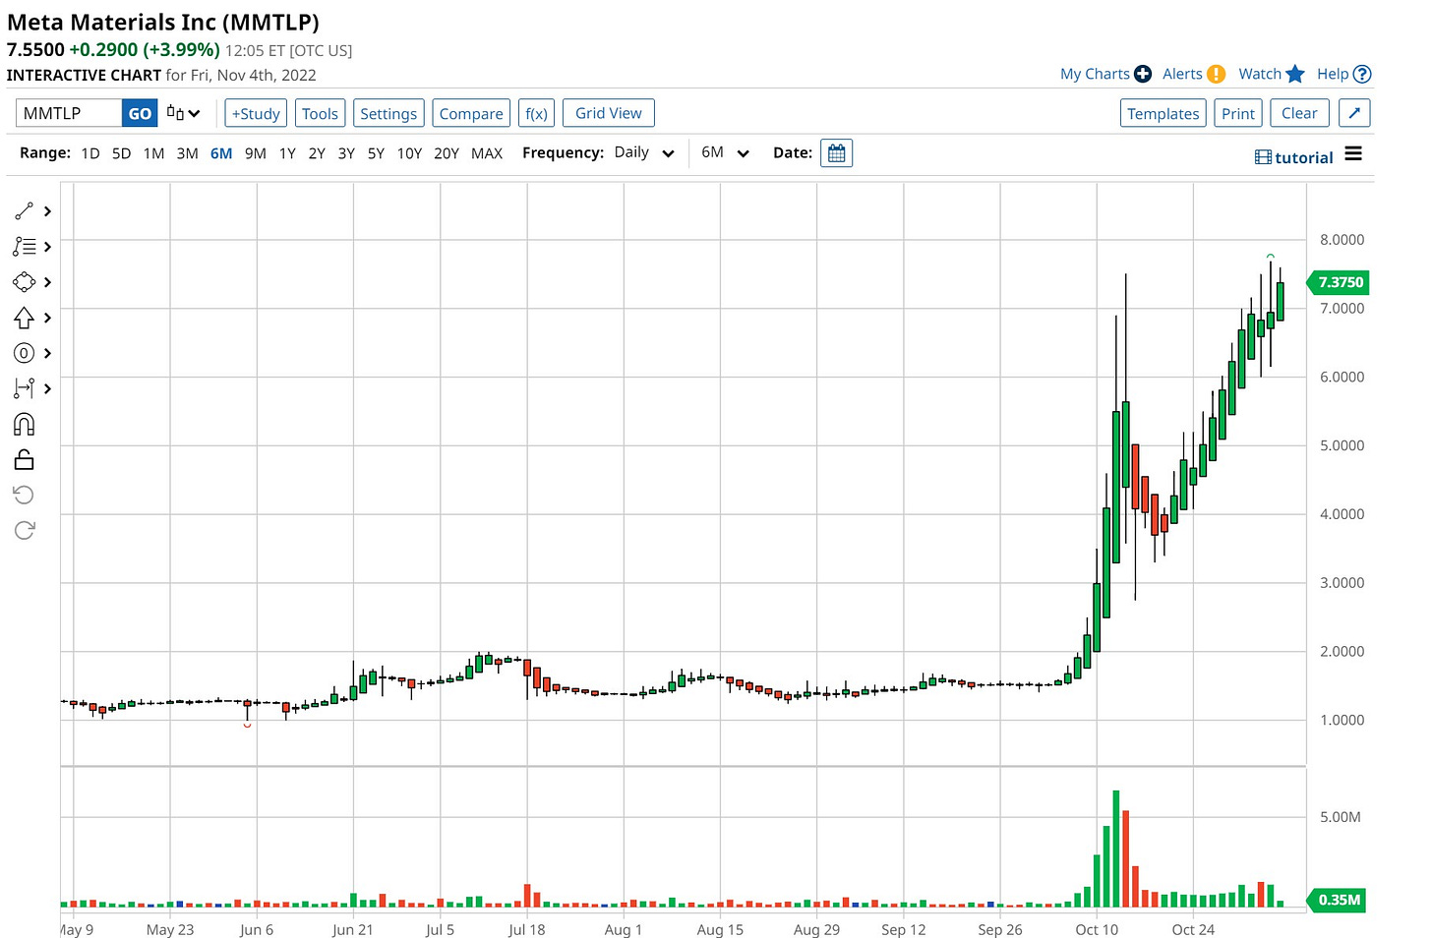
Task: Open the tutorial video link
Action: (x=1293, y=157)
